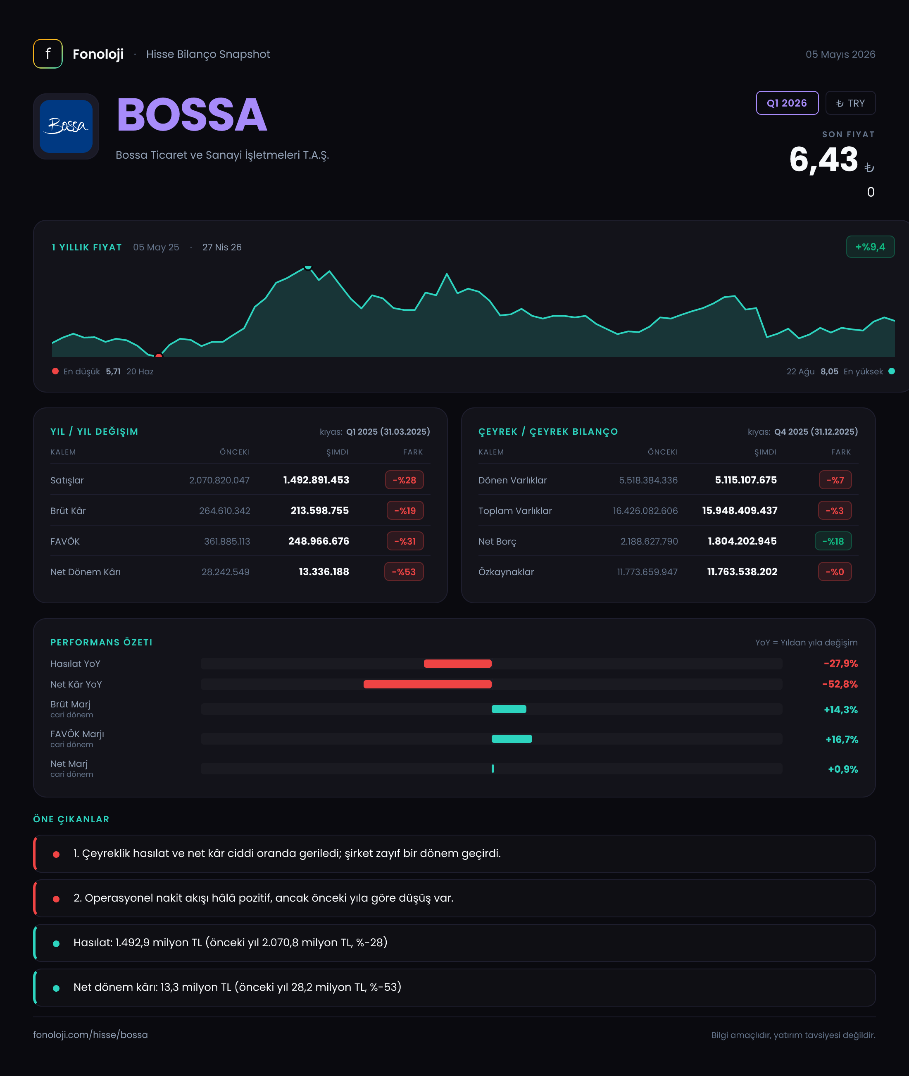The image size is (909, 1076).
Task: Click the Fonoloji brand name
Action: (98, 54)
